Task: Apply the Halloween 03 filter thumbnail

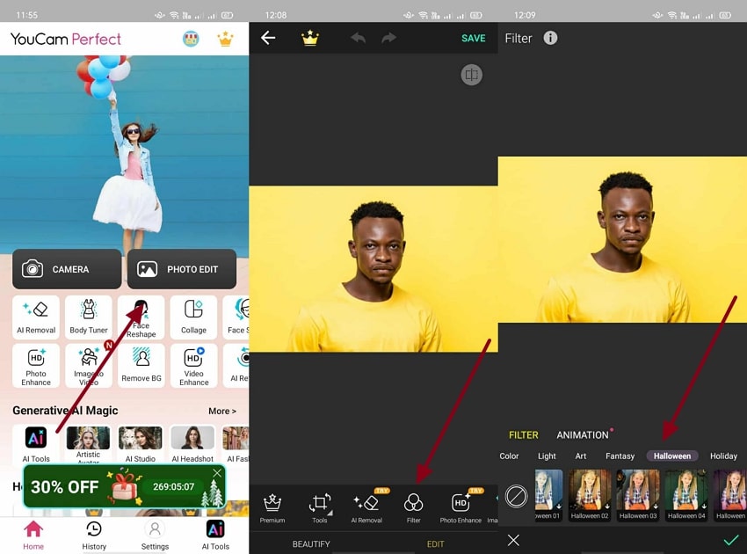Action: [x=638, y=495]
